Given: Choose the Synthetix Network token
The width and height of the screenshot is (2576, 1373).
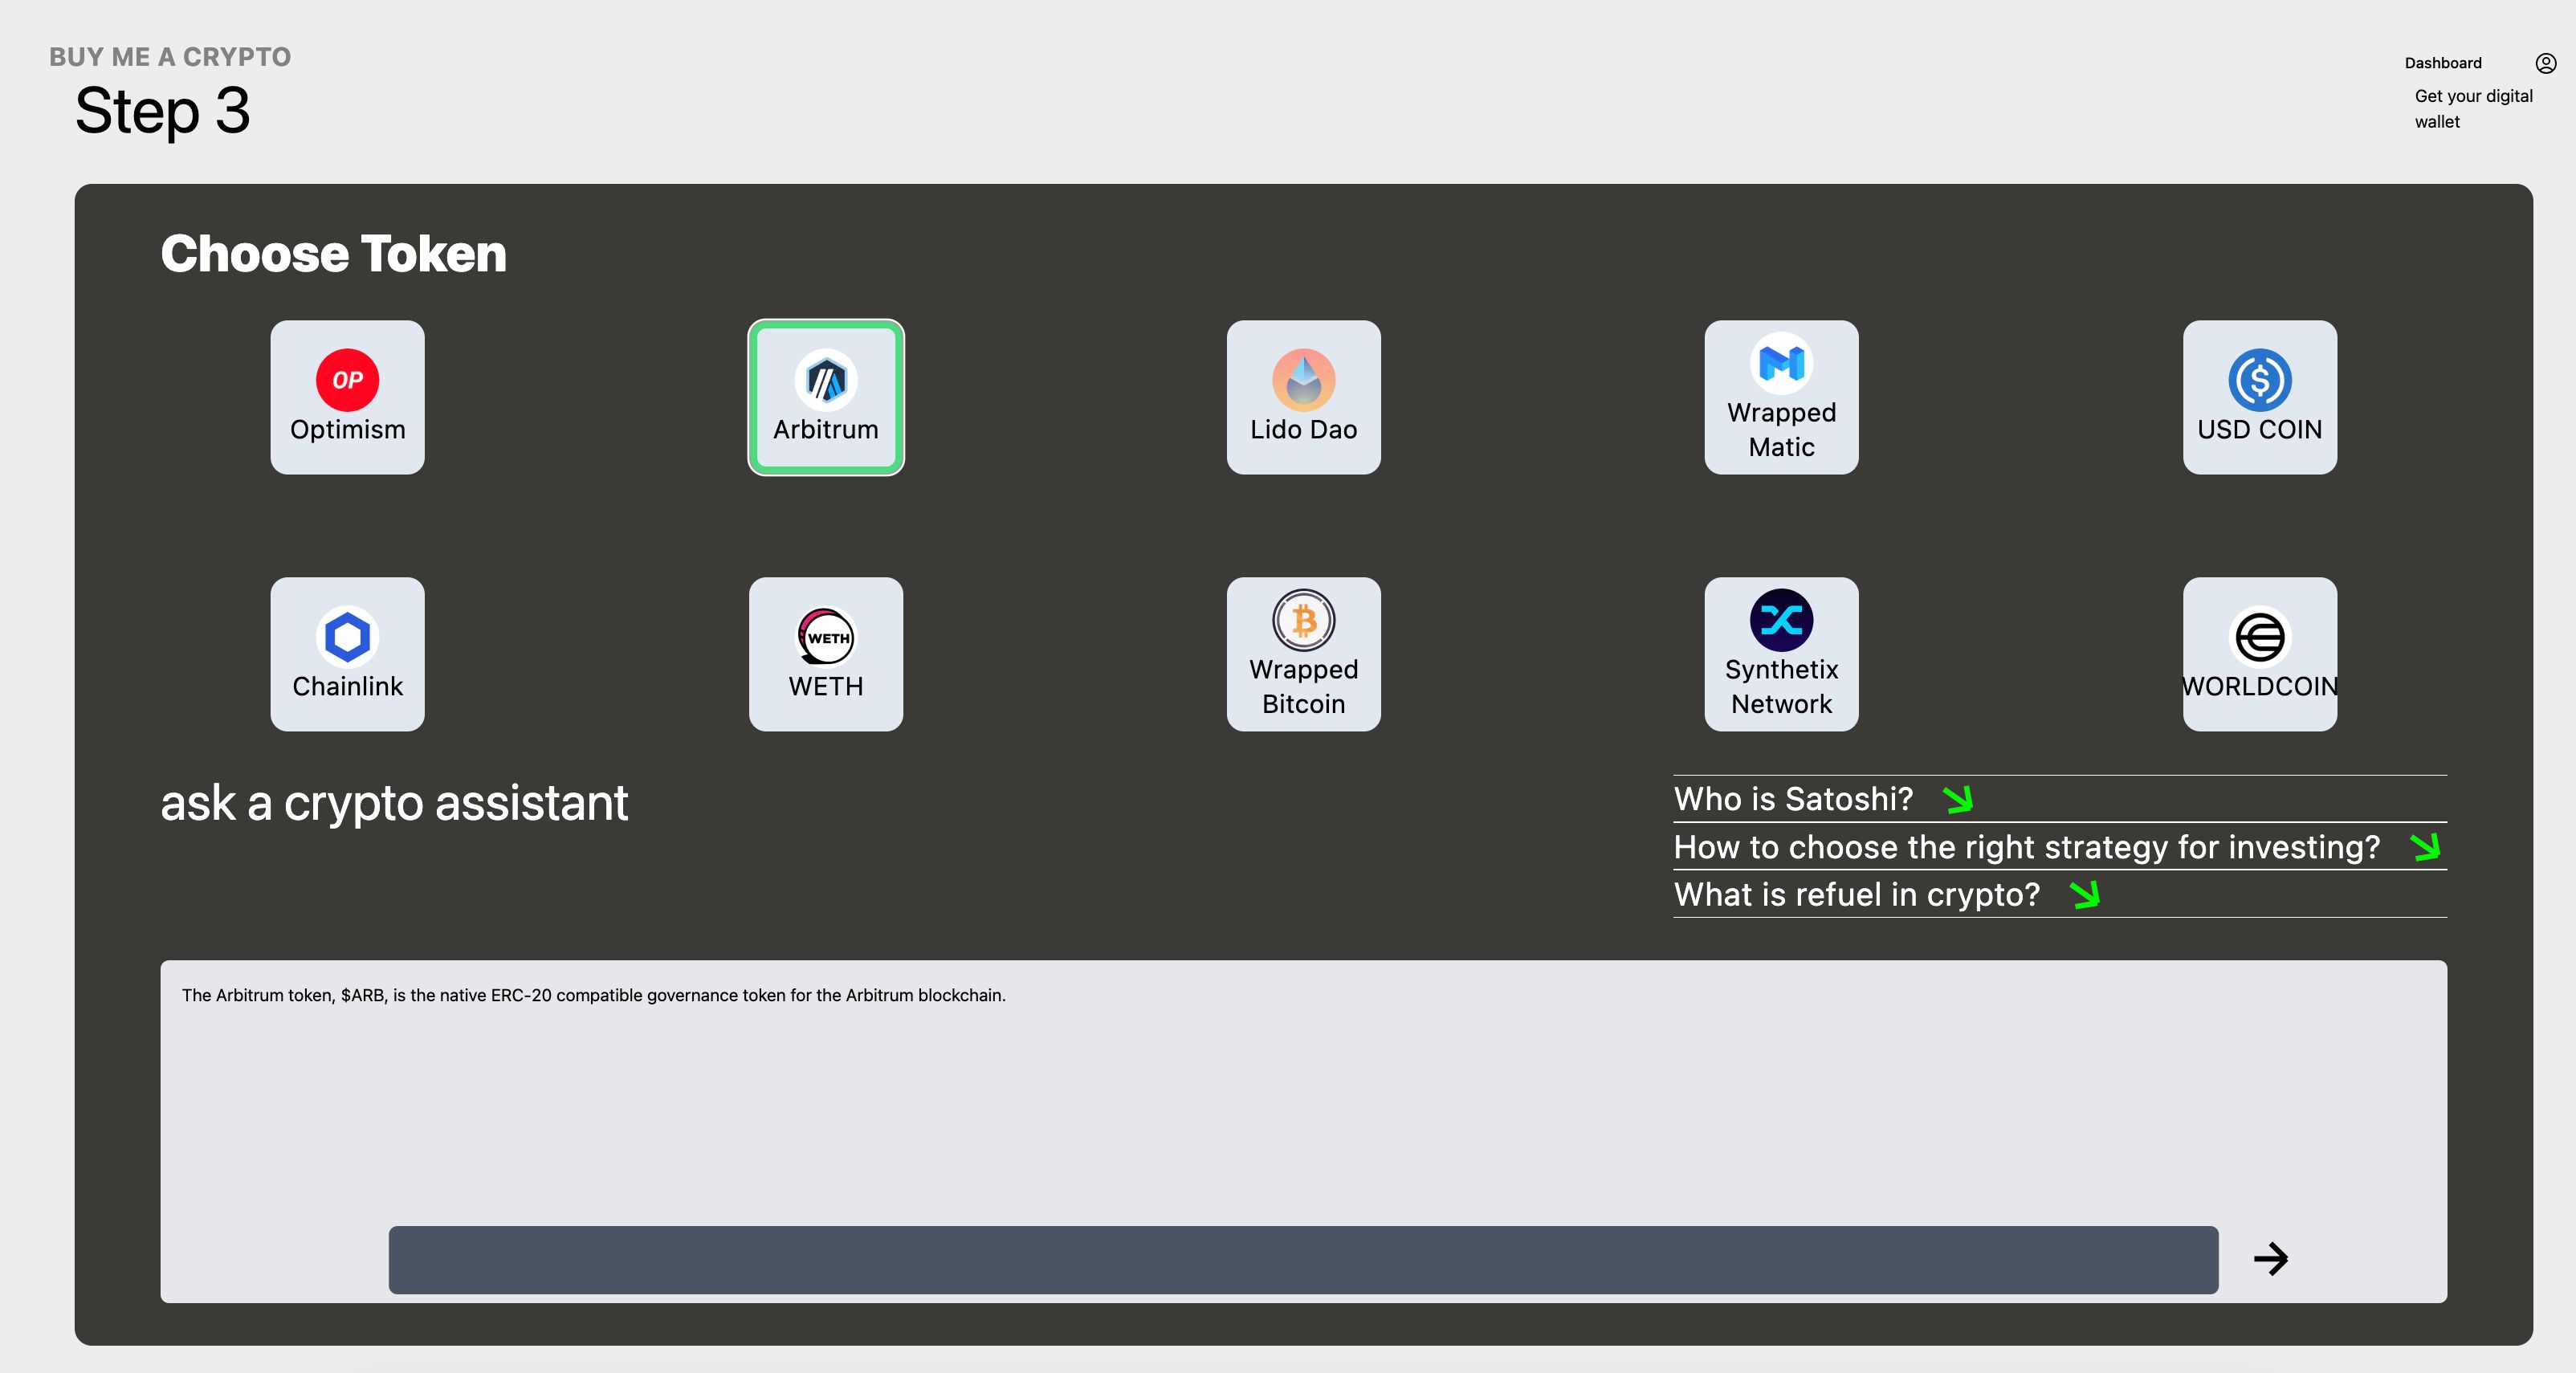Looking at the screenshot, I should [1781, 654].
